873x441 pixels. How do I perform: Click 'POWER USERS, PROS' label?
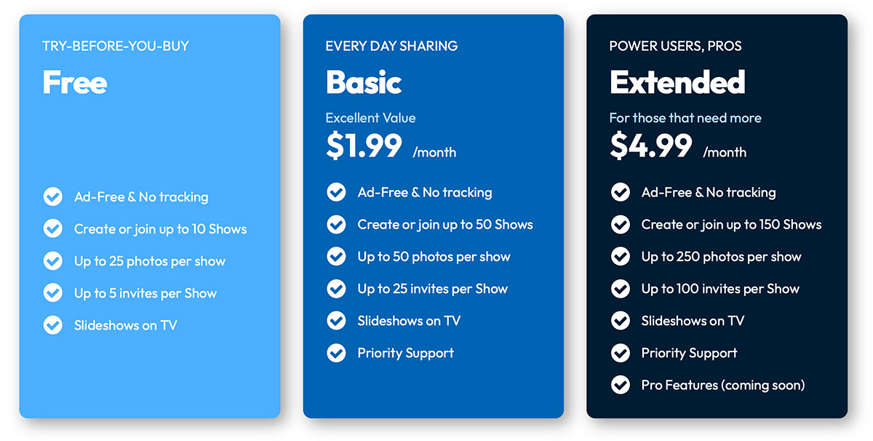(x=676, y=46)
